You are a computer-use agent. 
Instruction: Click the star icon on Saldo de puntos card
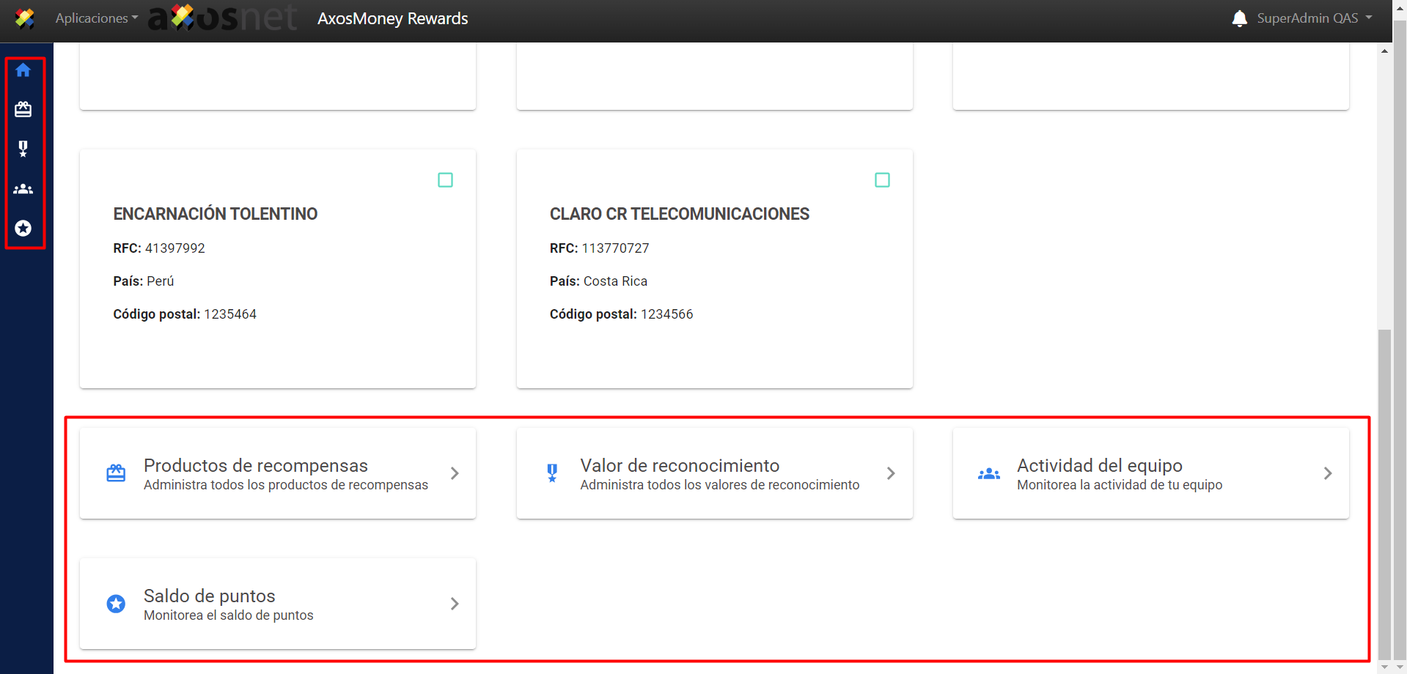116,604
